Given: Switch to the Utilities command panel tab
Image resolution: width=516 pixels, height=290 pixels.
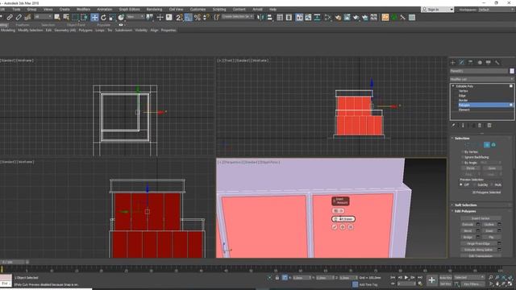Looking at the screenshot, I should pos(497,62).
